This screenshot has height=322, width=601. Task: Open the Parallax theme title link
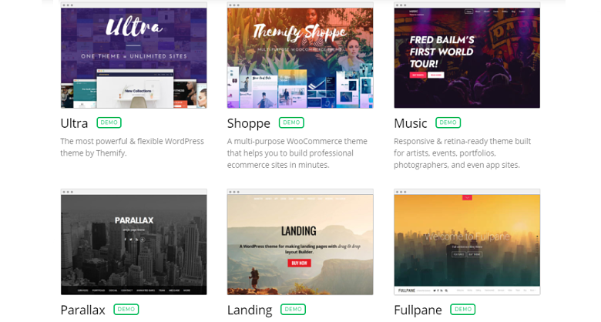[x=82, y=310]
